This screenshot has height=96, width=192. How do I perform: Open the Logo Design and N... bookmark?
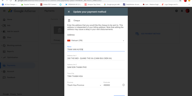[170, 5]
